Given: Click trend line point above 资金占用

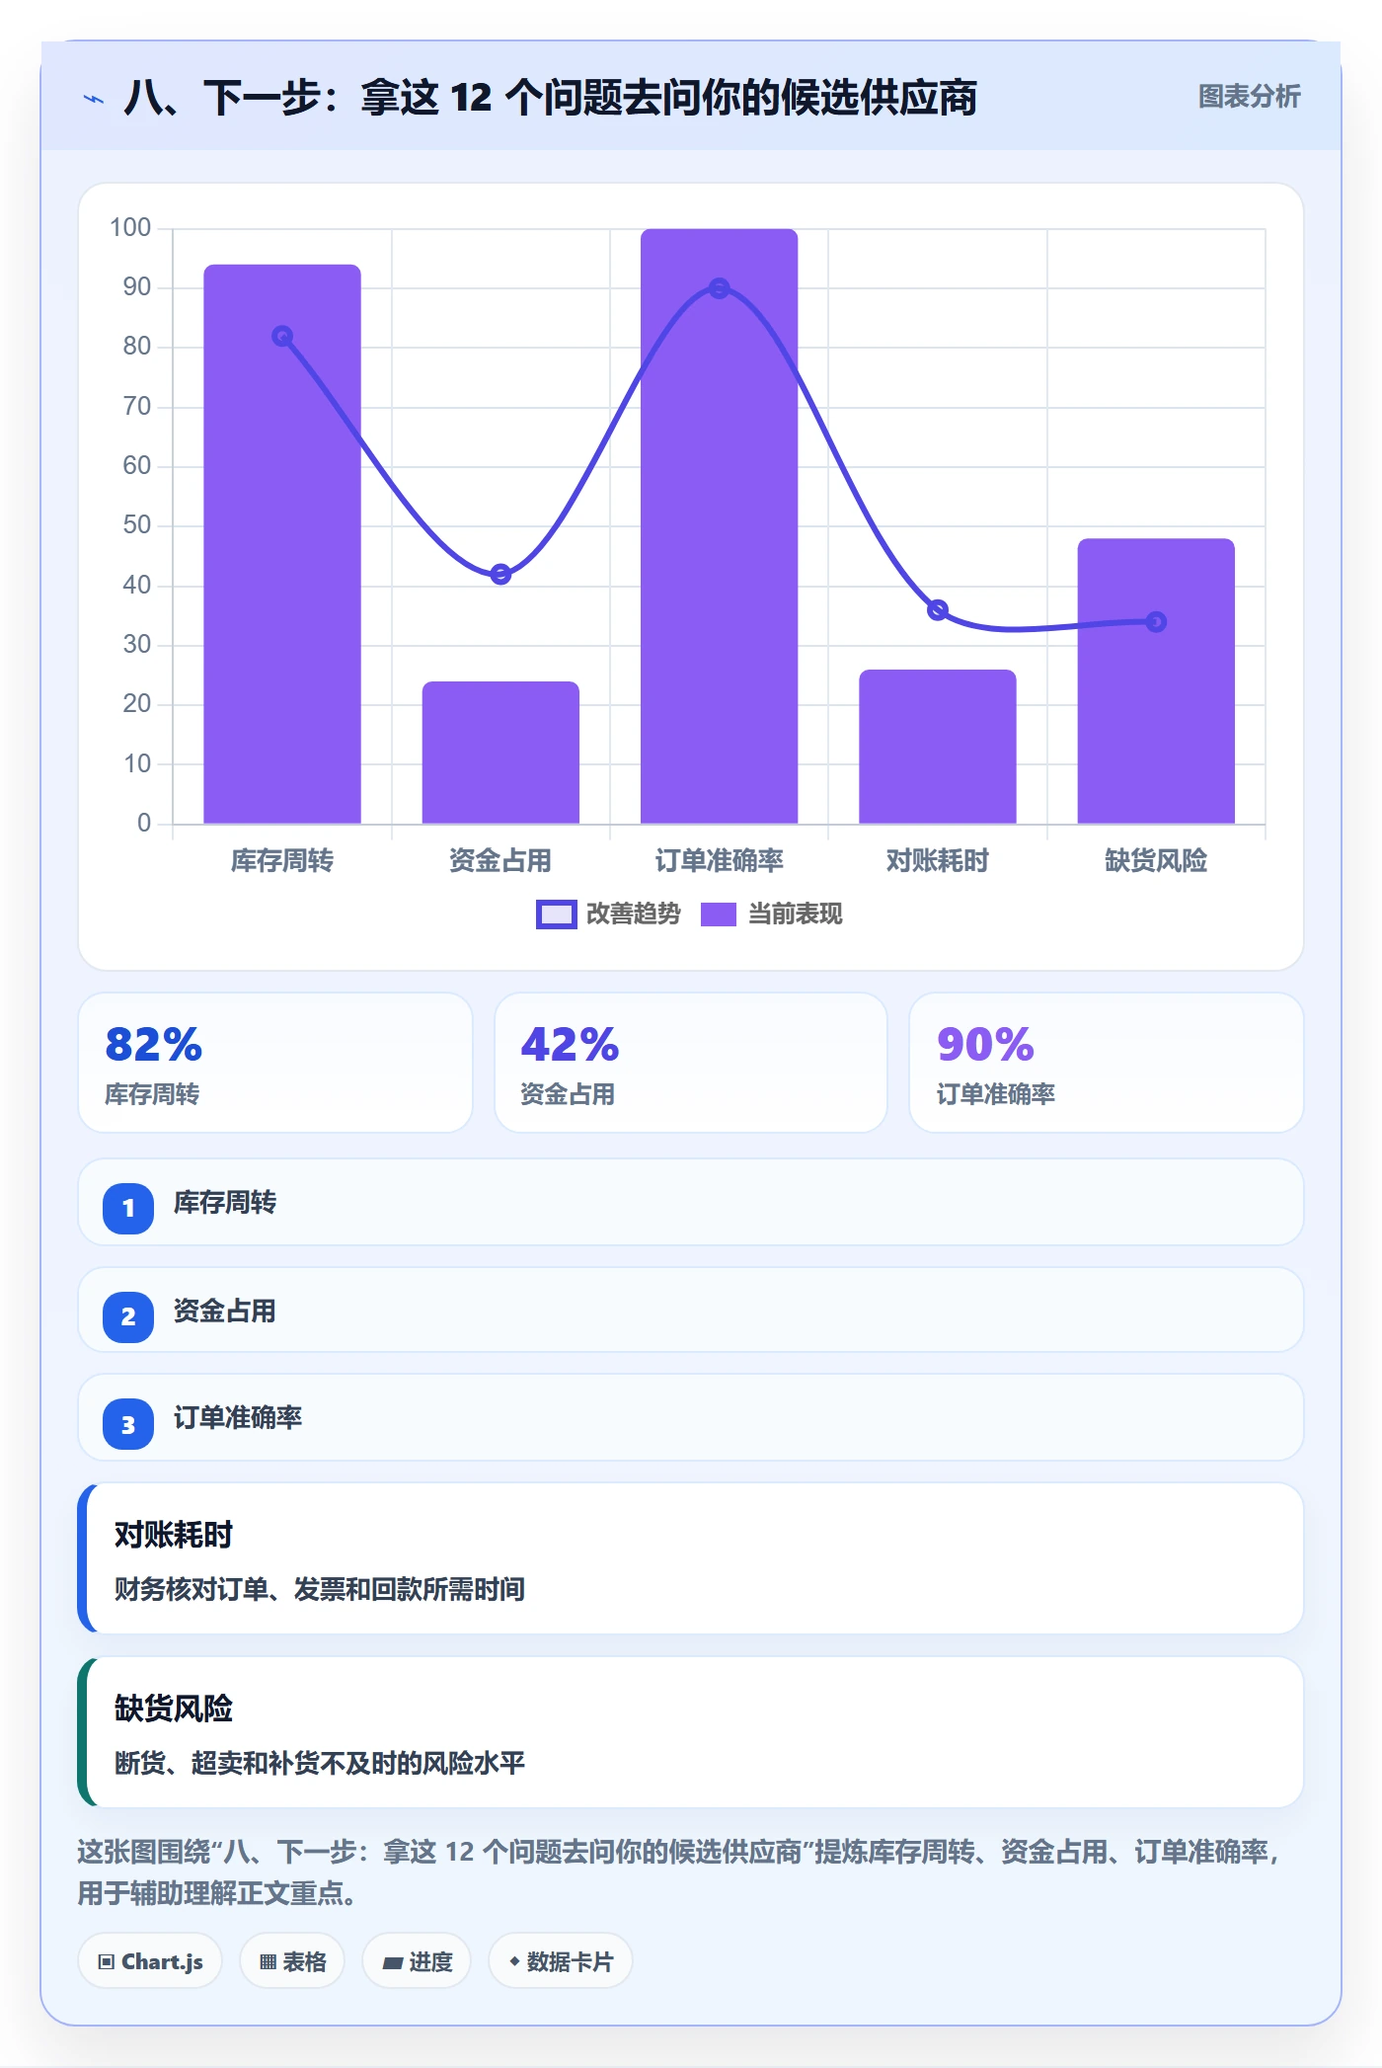Looking at the screenshot, I should (500, 574).
